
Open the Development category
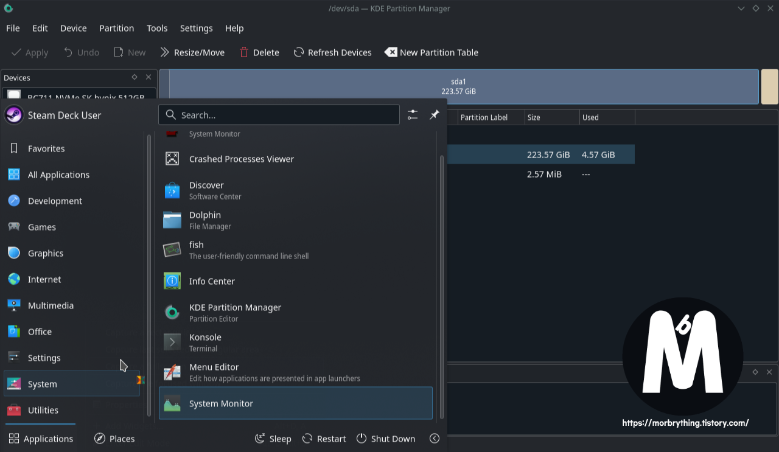pyautogui.click(x=72, y=201)
